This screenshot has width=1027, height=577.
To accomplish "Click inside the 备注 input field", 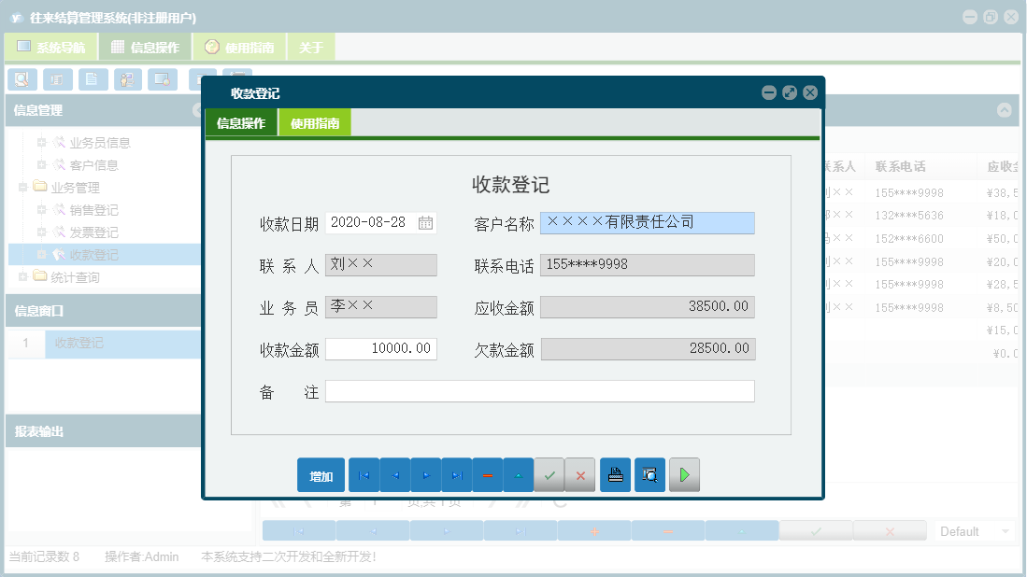I will pyautogui.click(x=540, y=390).
